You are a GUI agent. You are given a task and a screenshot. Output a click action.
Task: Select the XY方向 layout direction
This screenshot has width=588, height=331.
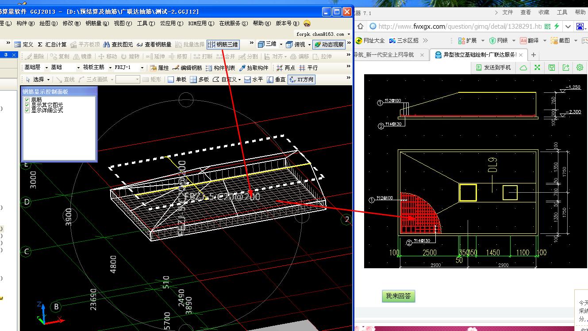click(301, 80)
